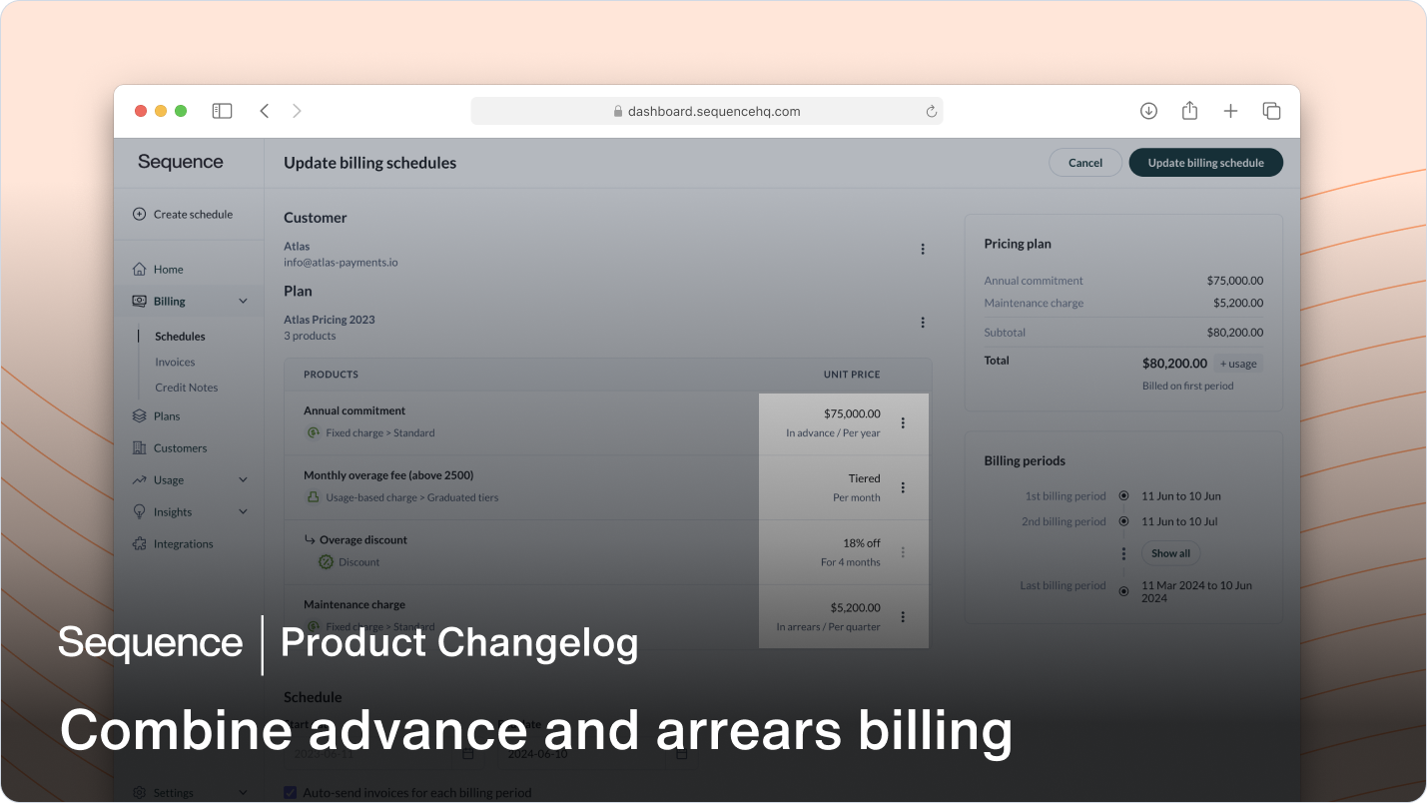The width and height of the screenshot is (1427, 803).
Task: Open Insights via the lightbulb icon
Action: [139, 511]
